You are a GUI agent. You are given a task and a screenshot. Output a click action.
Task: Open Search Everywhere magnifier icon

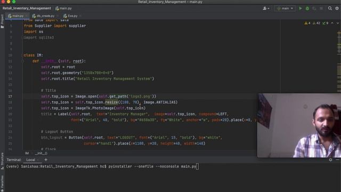(330, 9)
